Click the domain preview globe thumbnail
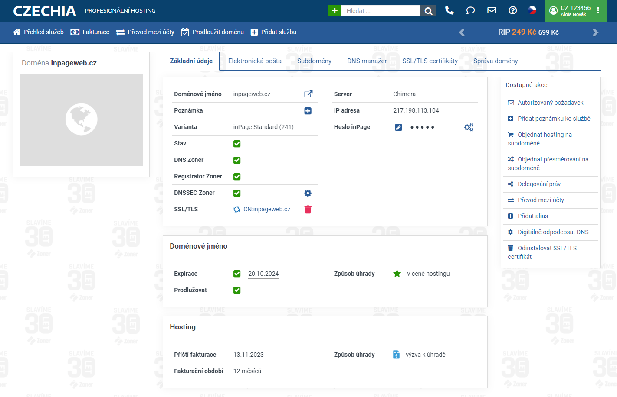Image resolution: width=617 pixels, height=397 pixels. click(81, 119)
